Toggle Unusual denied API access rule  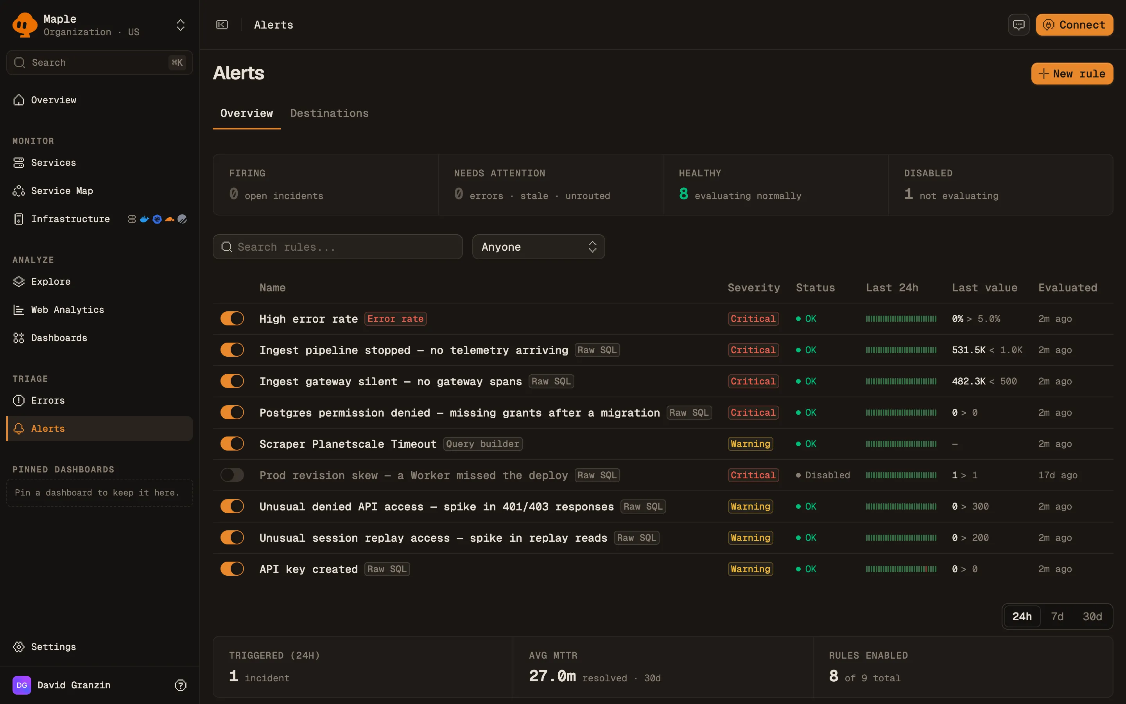click(x=232, y=506)
